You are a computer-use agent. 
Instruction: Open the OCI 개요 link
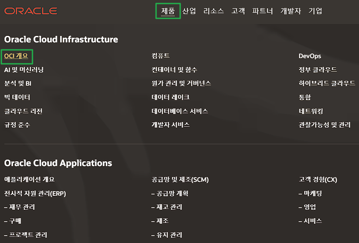(x=16, y=56)
